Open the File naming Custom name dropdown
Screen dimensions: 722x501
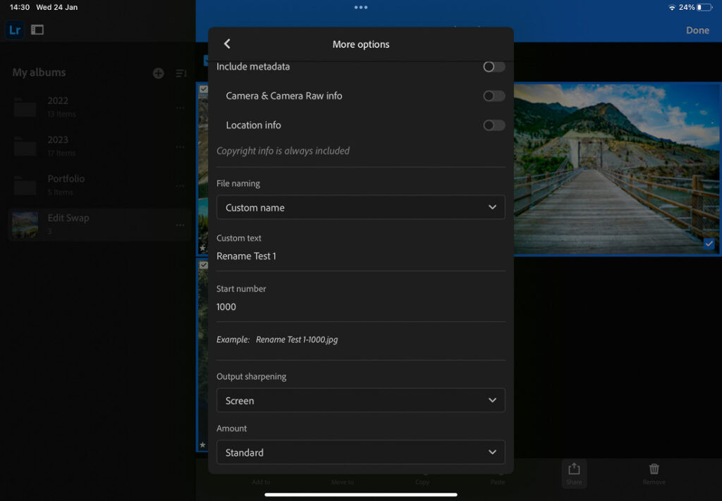[x=360, y=207]
